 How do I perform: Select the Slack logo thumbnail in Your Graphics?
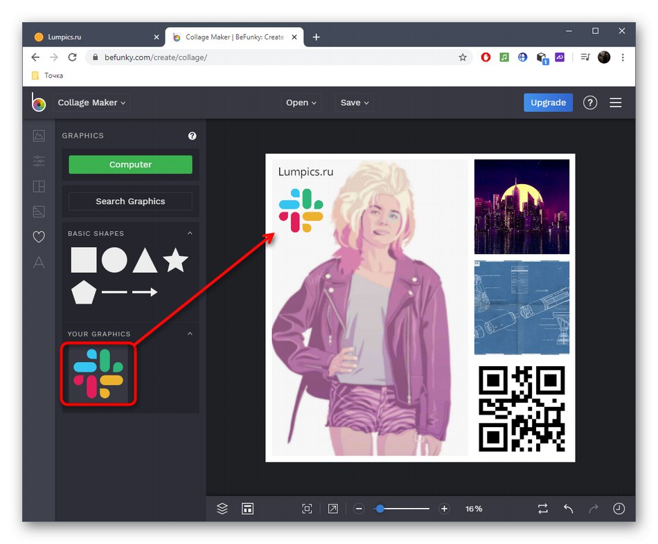[x=98, y=373]
